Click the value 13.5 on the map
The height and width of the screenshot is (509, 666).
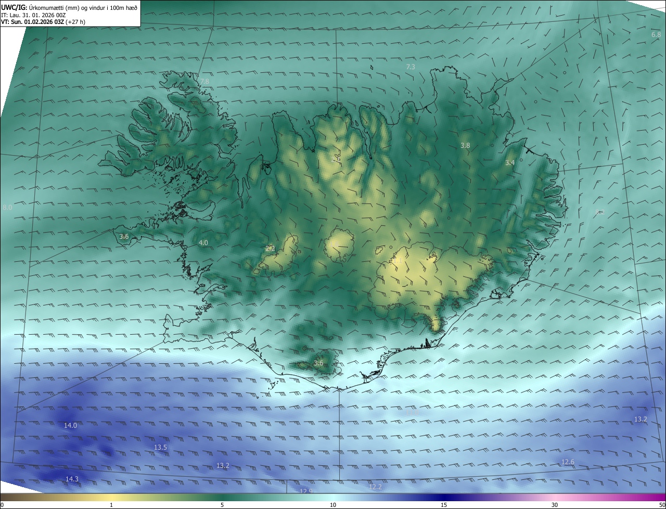pyautogui.click(x=160, y=448)
